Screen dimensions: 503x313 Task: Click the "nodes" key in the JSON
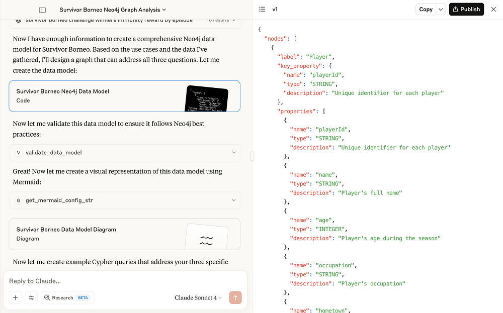coord(276,39)
